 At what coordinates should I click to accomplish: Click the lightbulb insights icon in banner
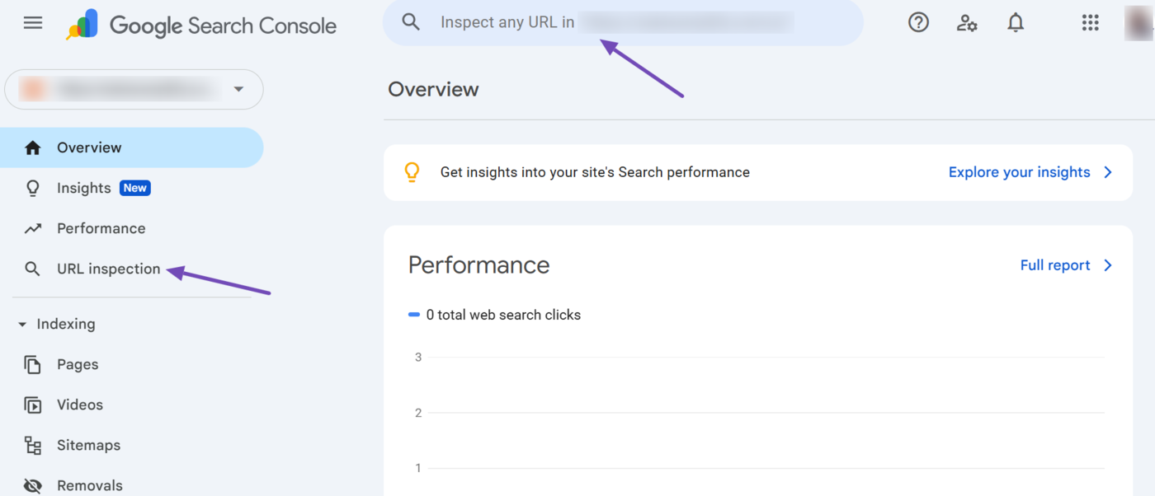[x=411, y=172]
